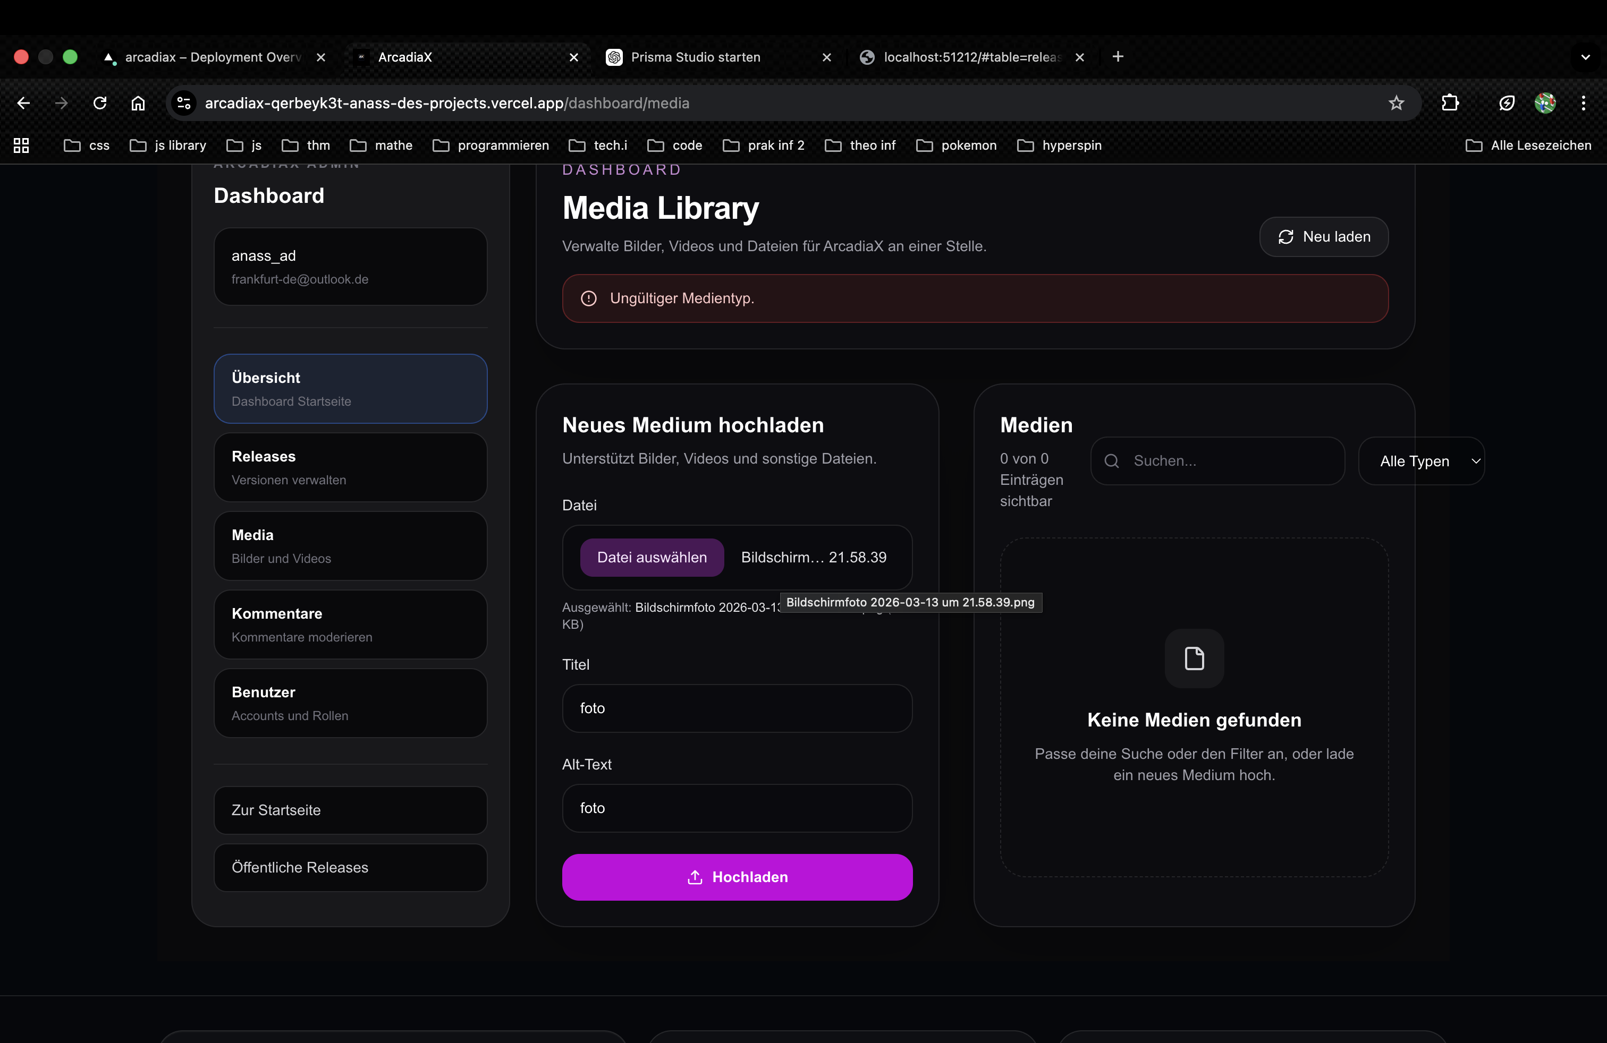Open Releases in dashboard sidebar

coord(350,467)
